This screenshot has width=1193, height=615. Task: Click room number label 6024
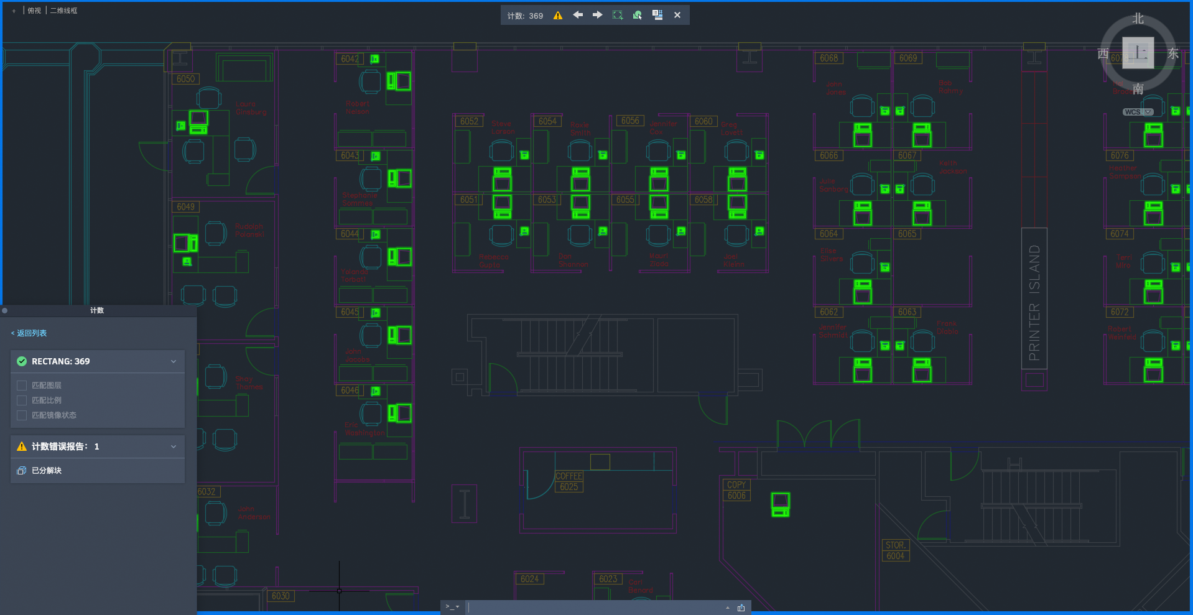(x=529, y=579)
